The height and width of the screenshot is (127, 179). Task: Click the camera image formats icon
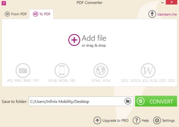click(23, 70)
